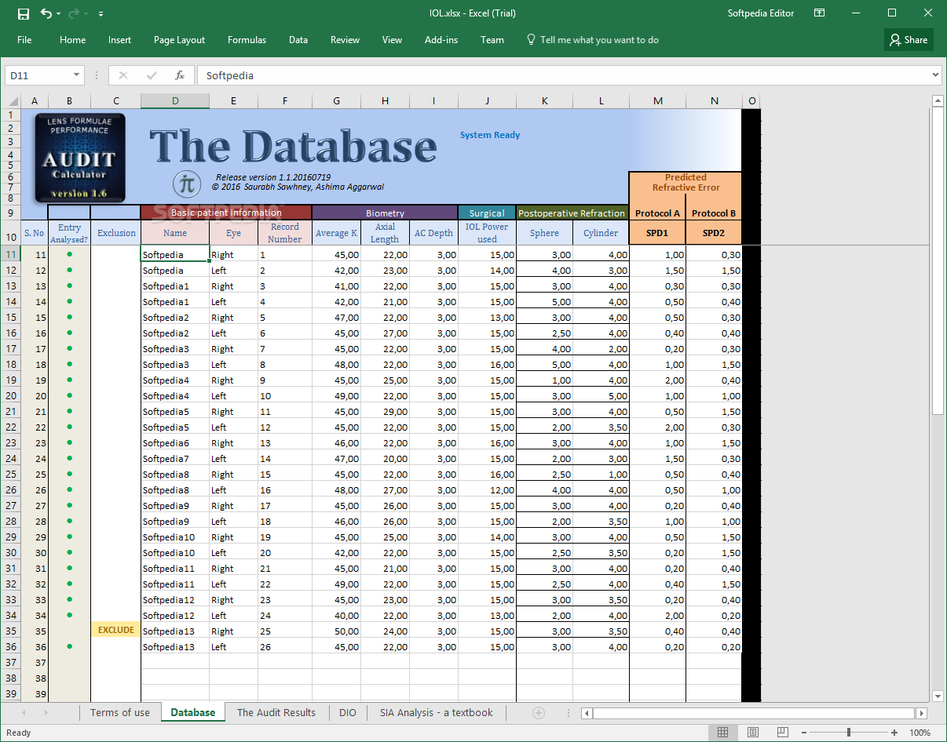This screenshot has height=742, width=947.
Task: Open the Undo history dropdown arrow
Action: (x=59, y=14)
